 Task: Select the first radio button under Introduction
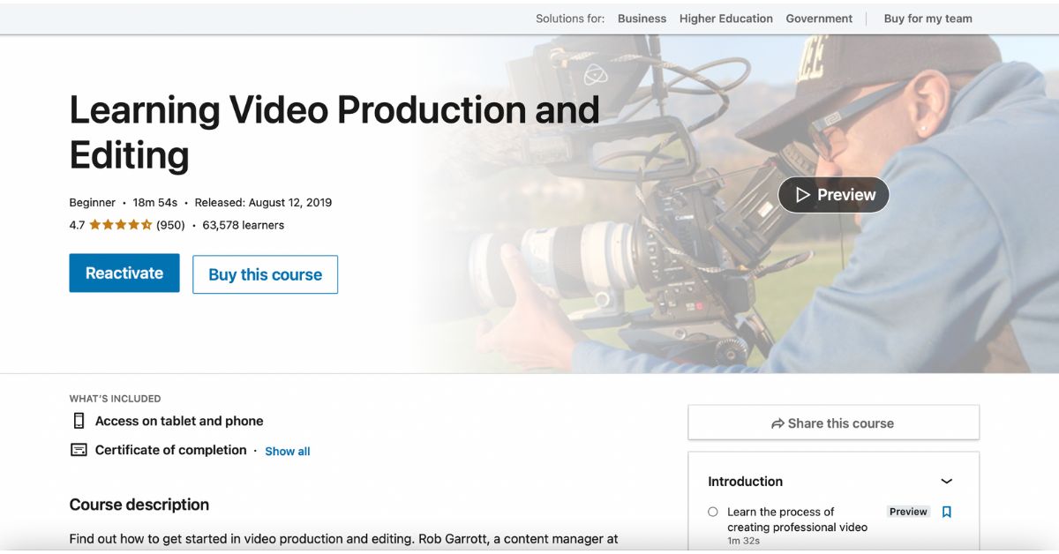[x=712, y=512]
